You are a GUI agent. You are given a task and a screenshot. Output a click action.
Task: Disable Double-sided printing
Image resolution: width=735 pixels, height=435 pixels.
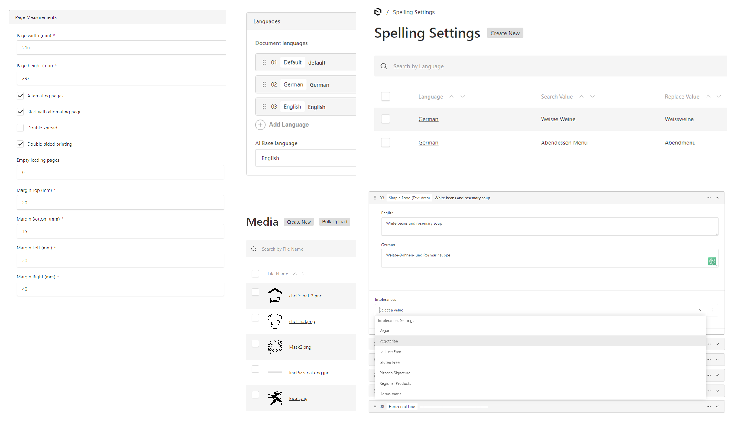(x=20, y=144)
